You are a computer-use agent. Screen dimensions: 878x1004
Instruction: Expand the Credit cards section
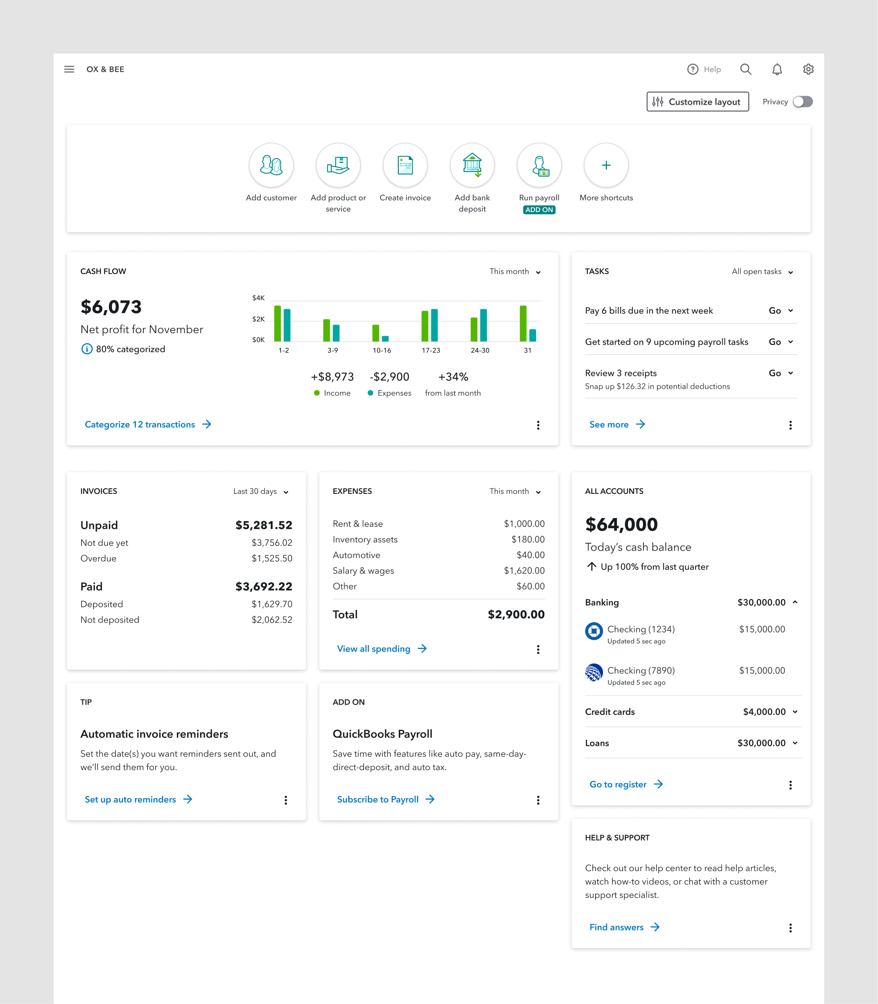796,711
